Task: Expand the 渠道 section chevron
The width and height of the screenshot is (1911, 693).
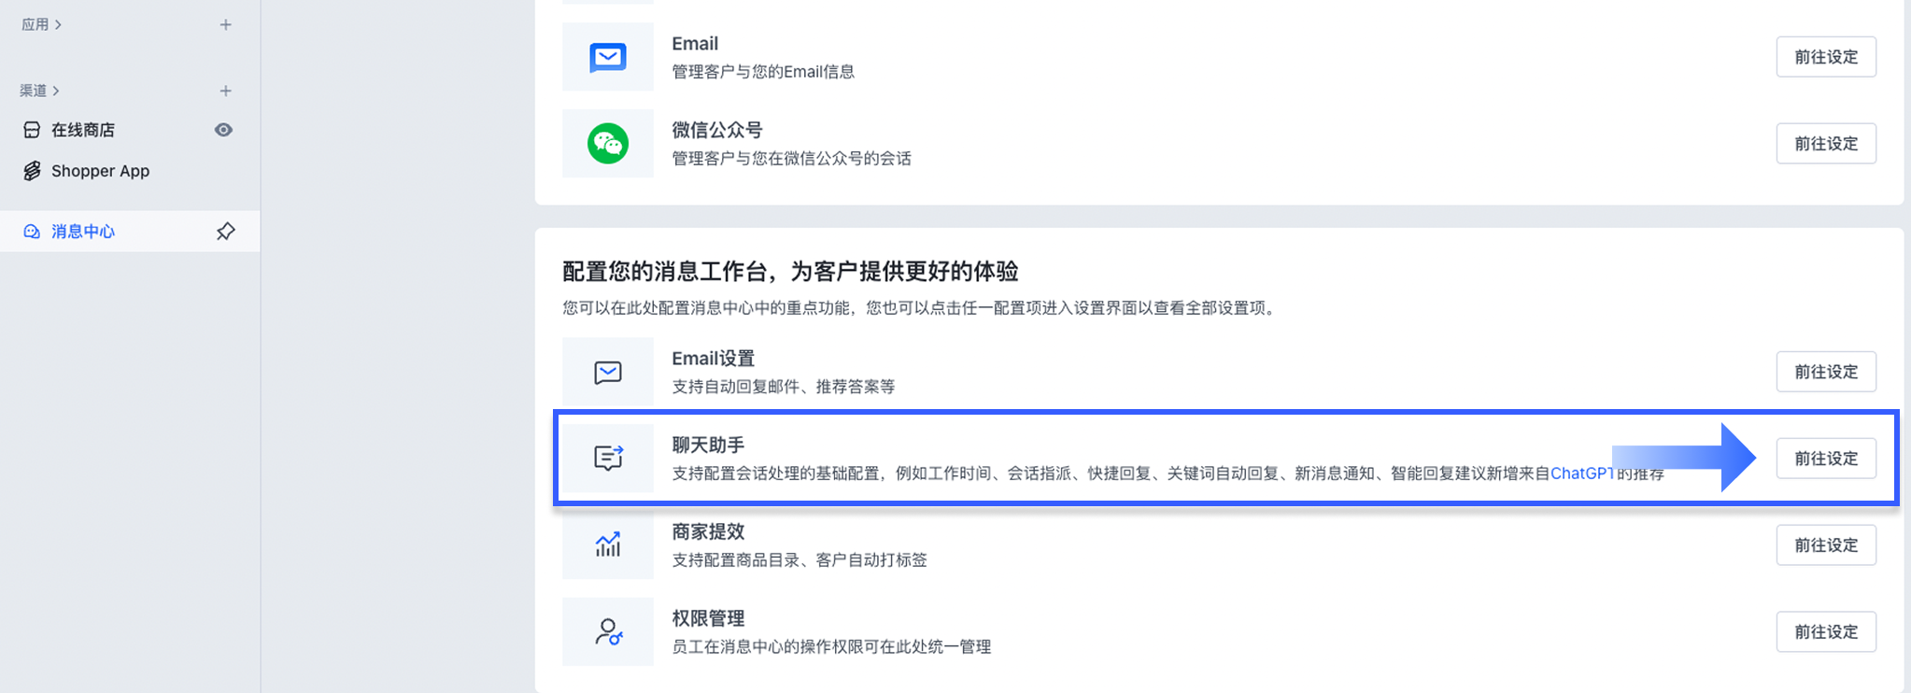Action: (56, 91)
